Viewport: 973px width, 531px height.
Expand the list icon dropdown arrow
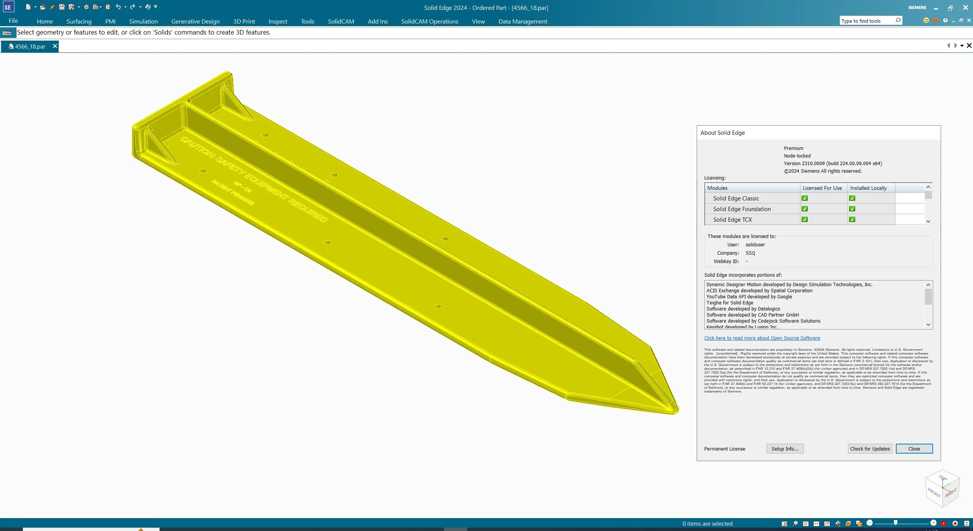(x=100, y=7)
